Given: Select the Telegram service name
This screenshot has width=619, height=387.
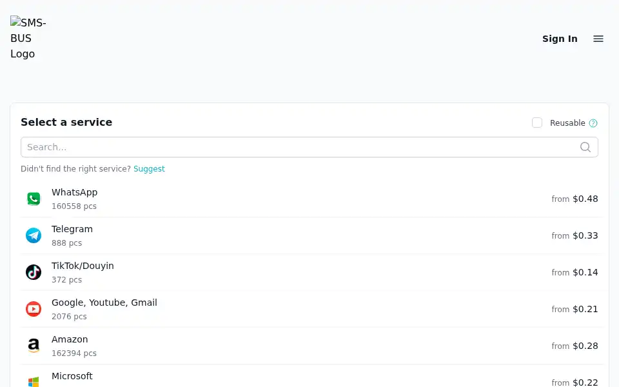Looking at the screenshot, I should 72,229.
